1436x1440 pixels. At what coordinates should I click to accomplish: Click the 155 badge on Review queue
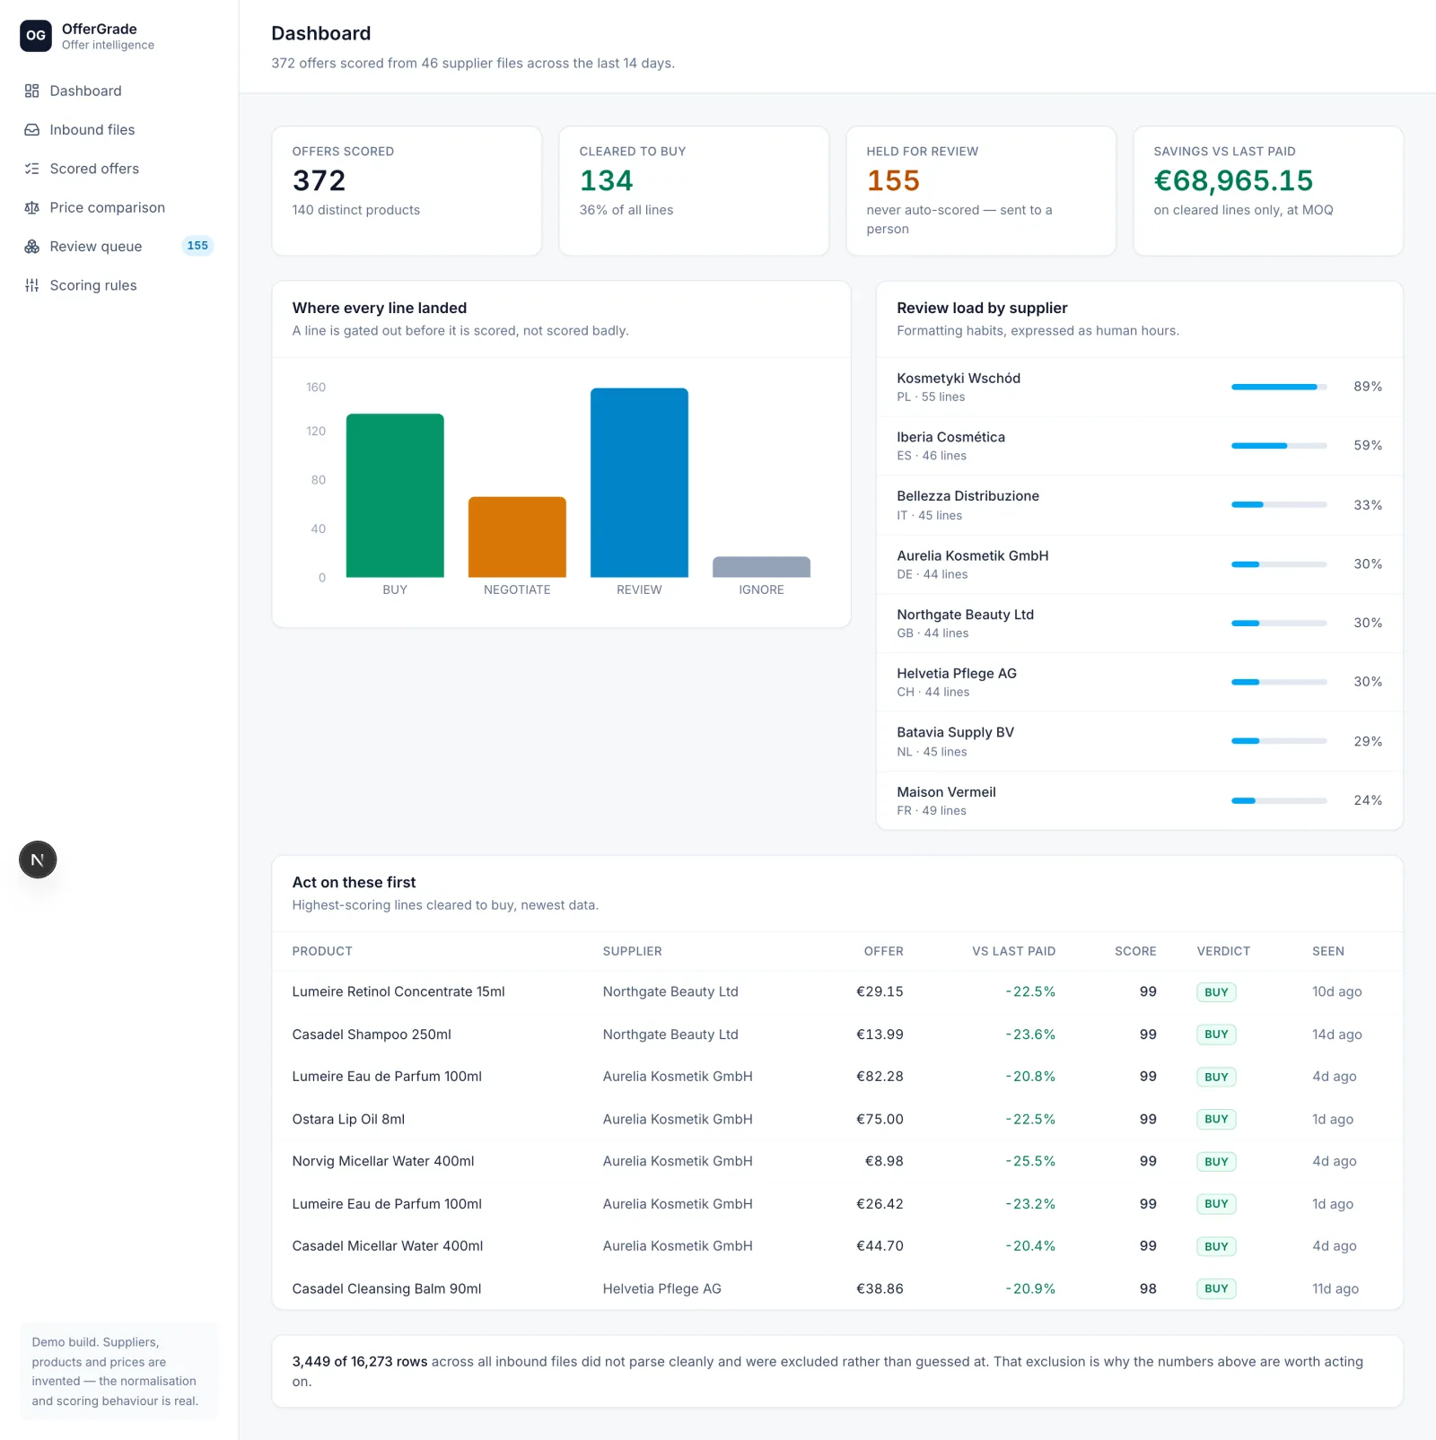(x=197, y=246)
